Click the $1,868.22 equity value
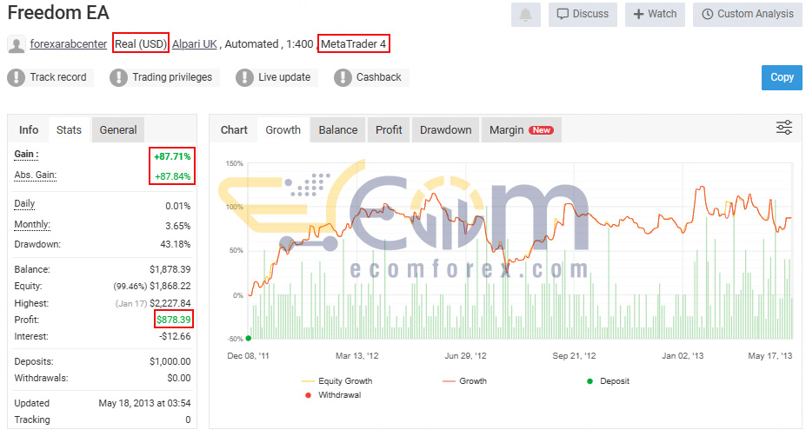The width and height of the screenshot is (806, 436). click(x=170, y=286)
